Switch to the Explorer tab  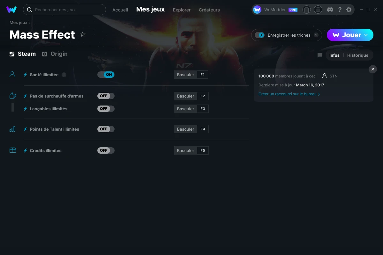tap(182, 10)
